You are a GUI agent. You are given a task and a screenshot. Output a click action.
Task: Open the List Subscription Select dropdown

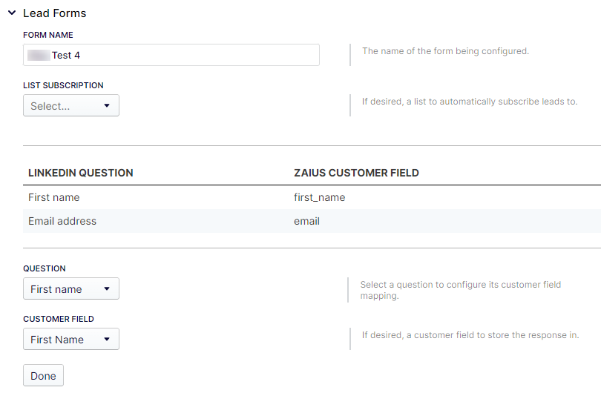pyautogui.click(x=71, y=106)
